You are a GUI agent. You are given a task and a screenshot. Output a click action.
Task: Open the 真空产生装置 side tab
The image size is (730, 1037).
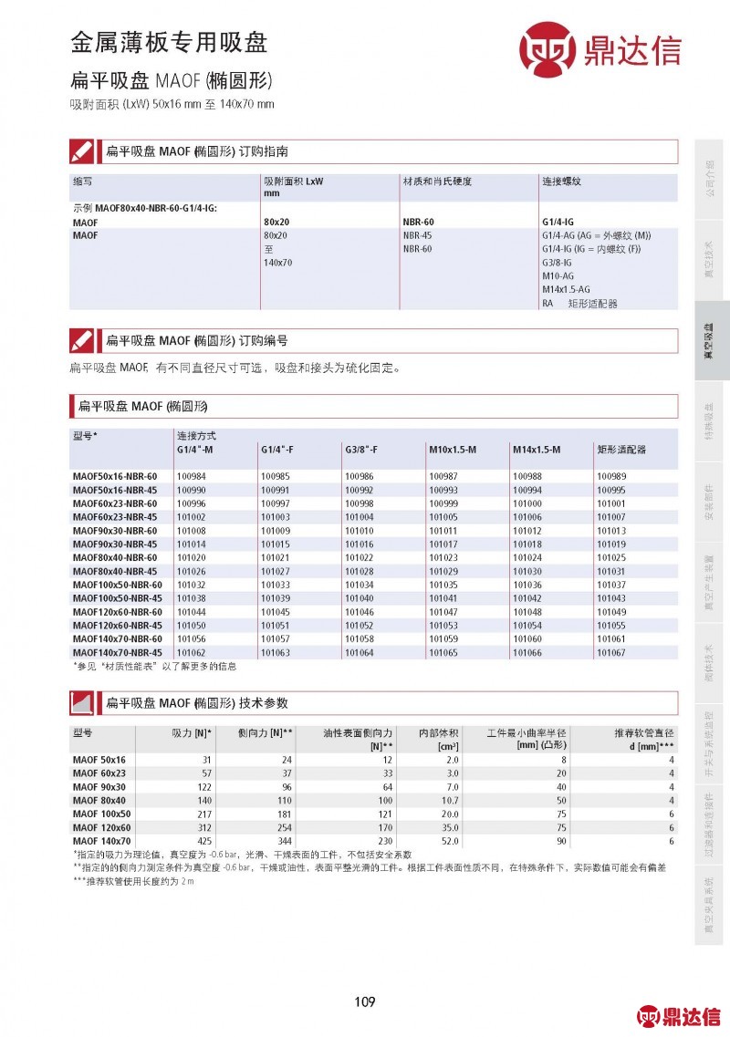click(709, 583)
